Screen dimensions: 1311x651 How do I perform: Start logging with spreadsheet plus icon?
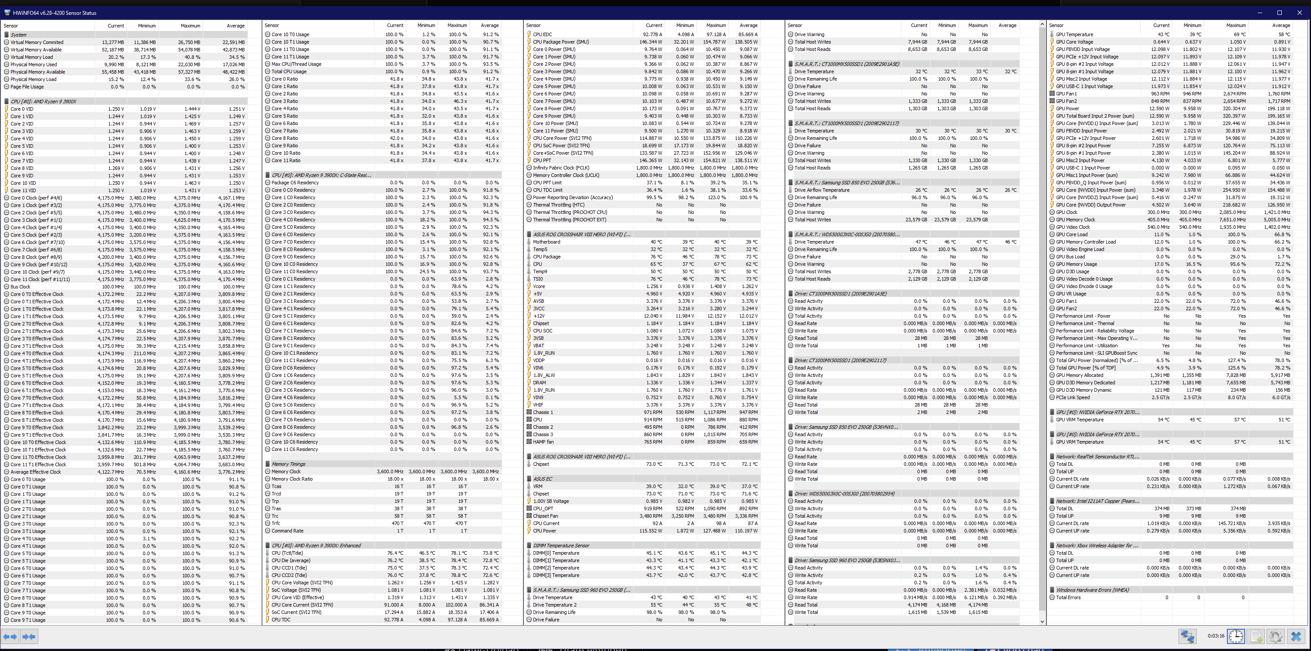point(1256,636)
